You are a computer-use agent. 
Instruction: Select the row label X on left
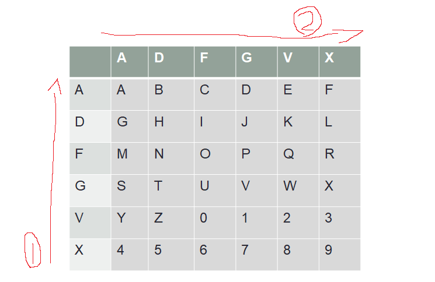click(x=90, y=255)
